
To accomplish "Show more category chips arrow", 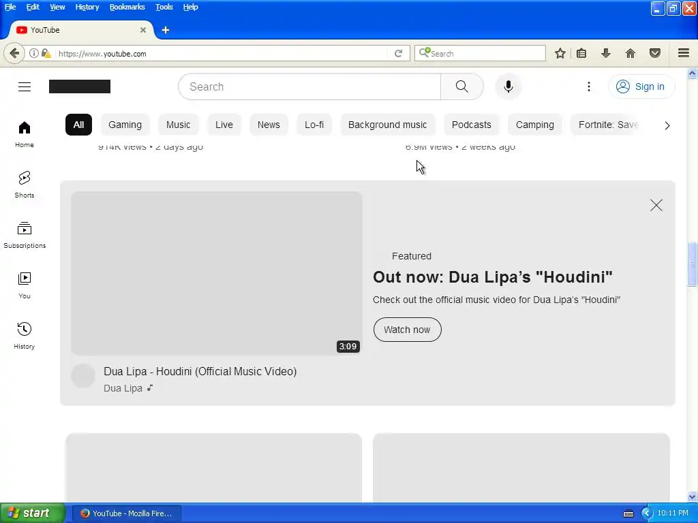I will [667, 125].
